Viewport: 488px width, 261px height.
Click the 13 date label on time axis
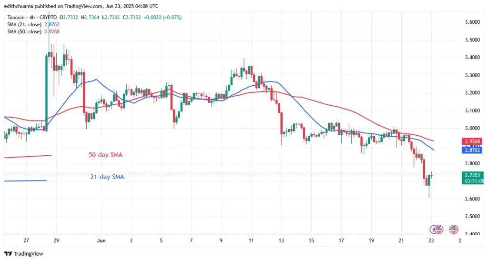coord(281,241)
